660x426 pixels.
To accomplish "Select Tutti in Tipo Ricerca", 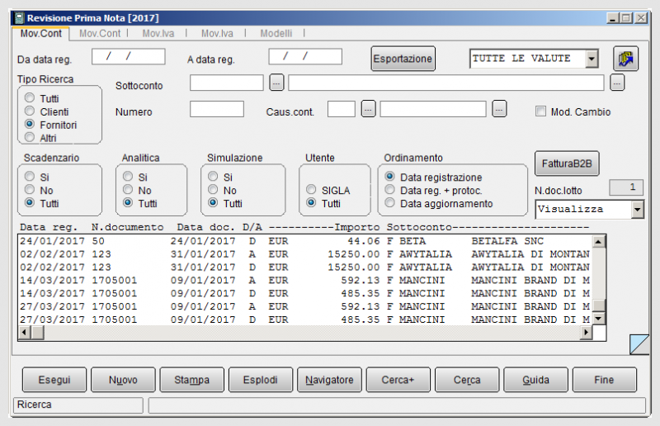I will pyautogui.click(x=30, y=97).
